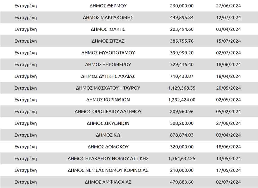Select the amount 1,129,368.55

[x=182, y=88]
